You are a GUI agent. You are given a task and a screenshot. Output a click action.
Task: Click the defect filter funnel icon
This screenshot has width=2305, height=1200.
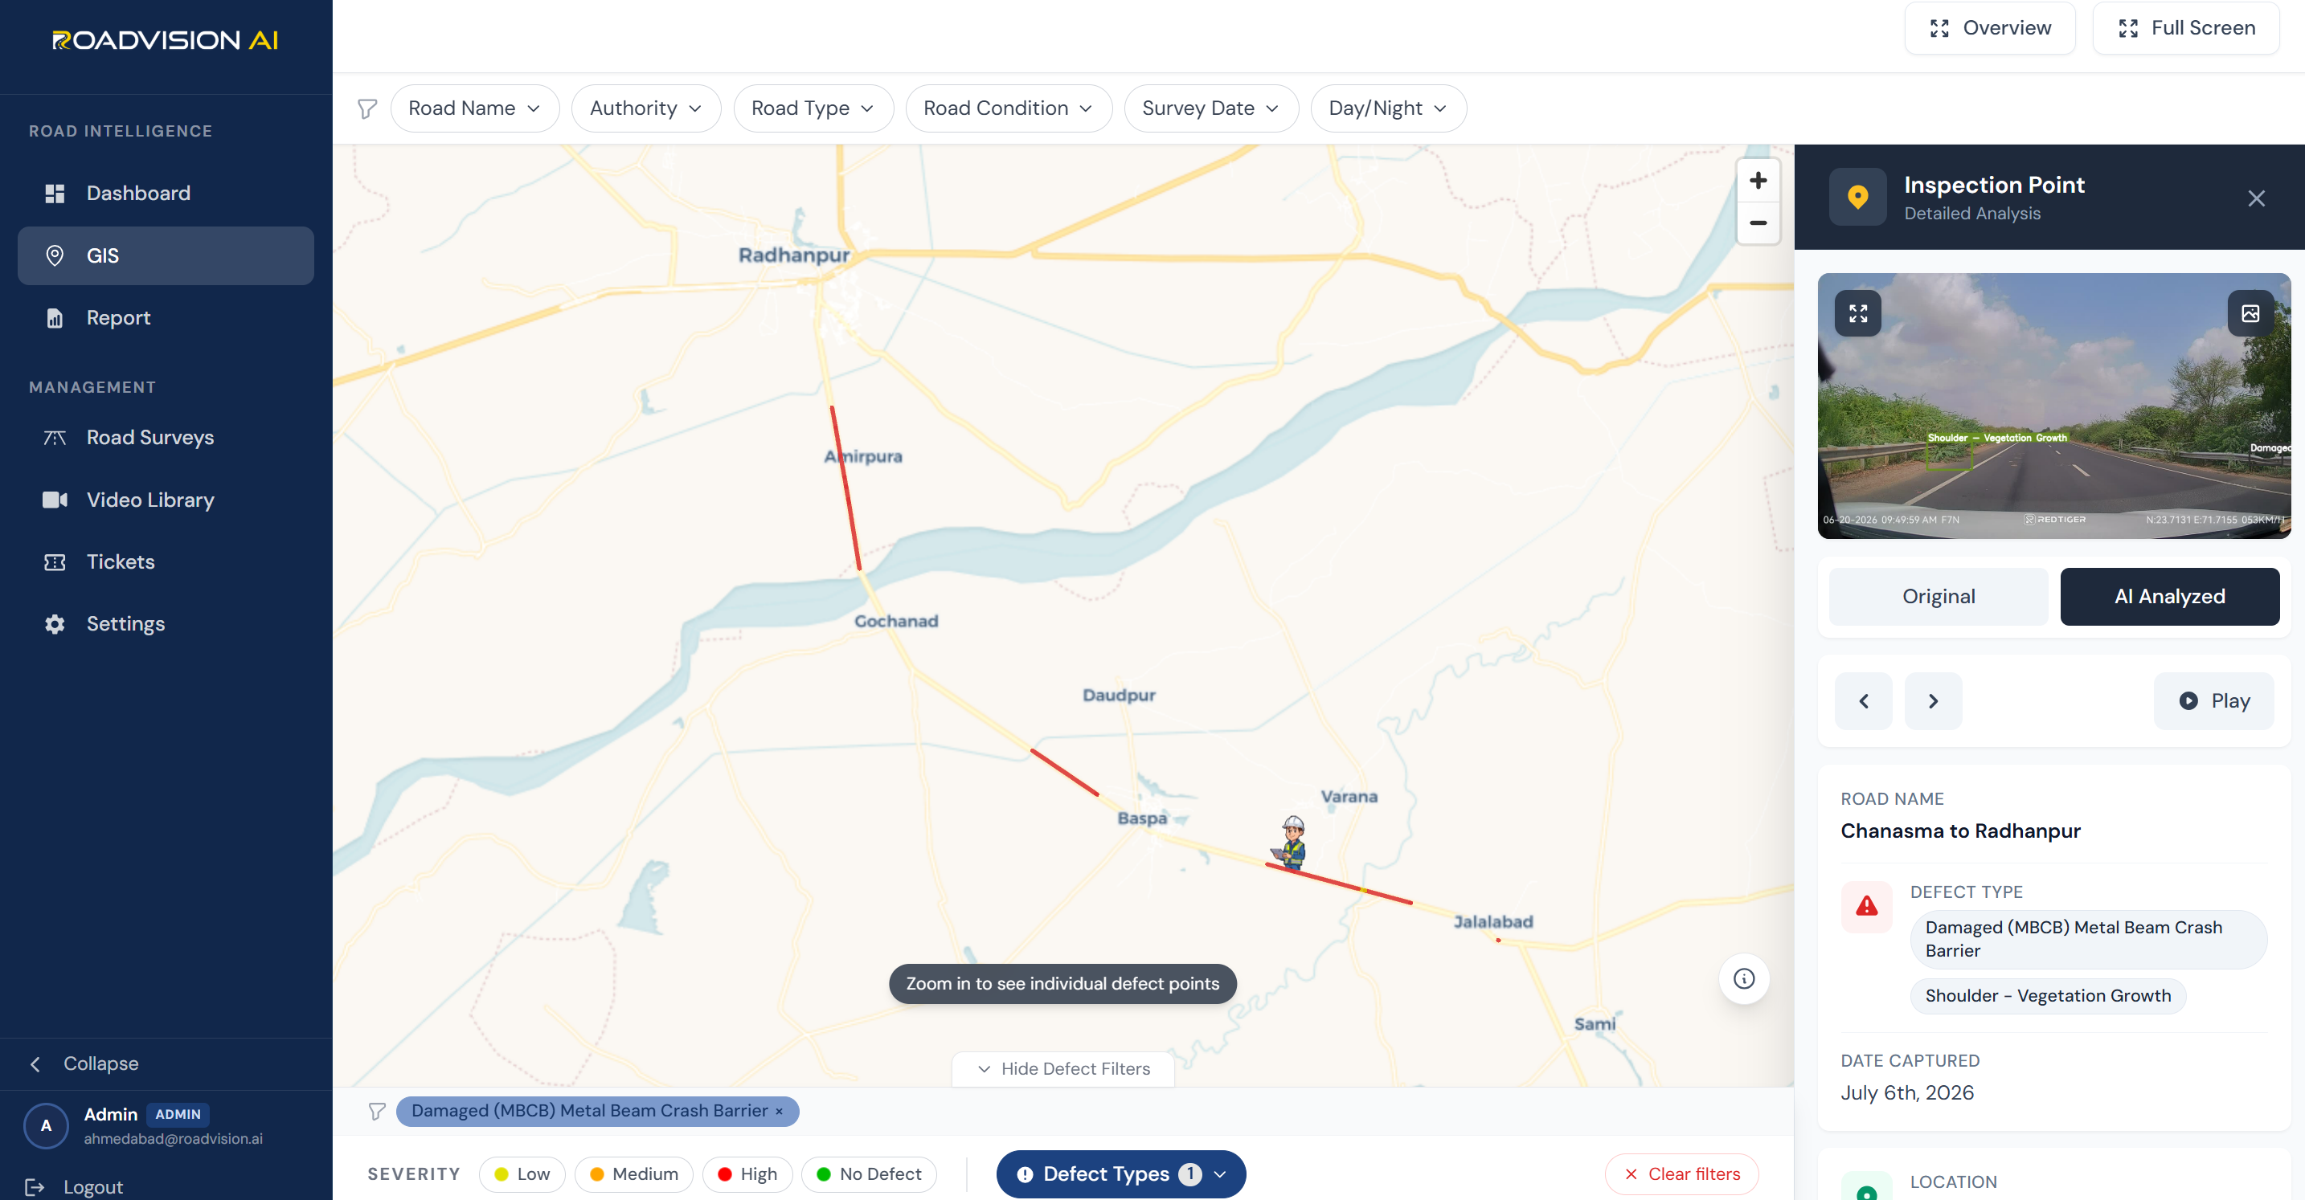pos(377,1111)
